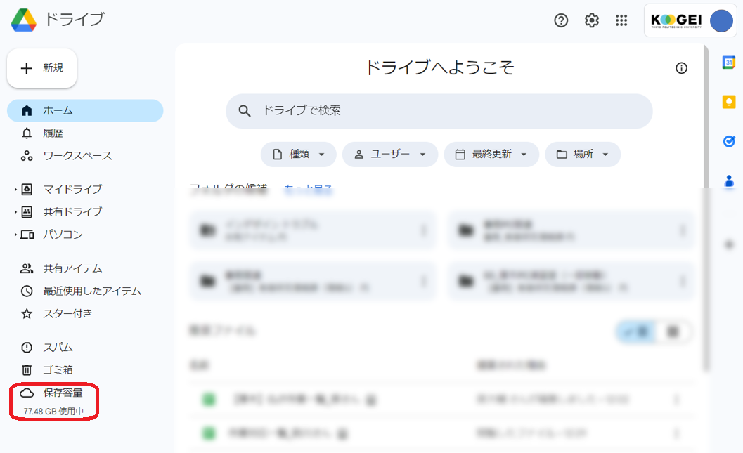The width and height of the screenshot is (743, 453).
Task: Click the magnifier search icon
Action: point(245,111)
